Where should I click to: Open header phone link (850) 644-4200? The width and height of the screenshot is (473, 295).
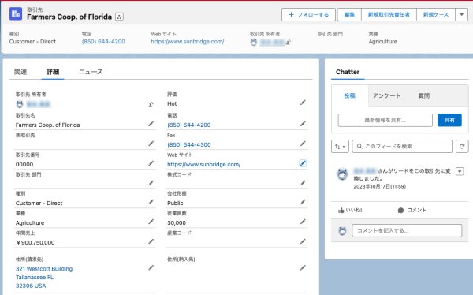[x=103, y=42]
